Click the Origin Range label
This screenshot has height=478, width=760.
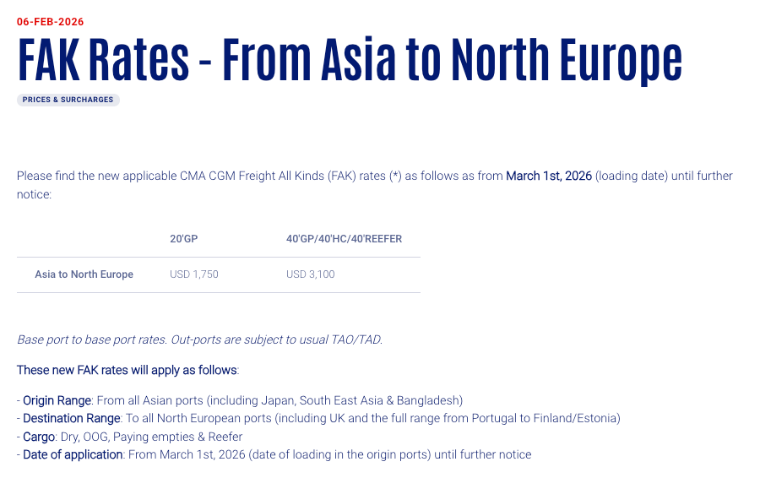pyautogui.click(x=57, y=400)
